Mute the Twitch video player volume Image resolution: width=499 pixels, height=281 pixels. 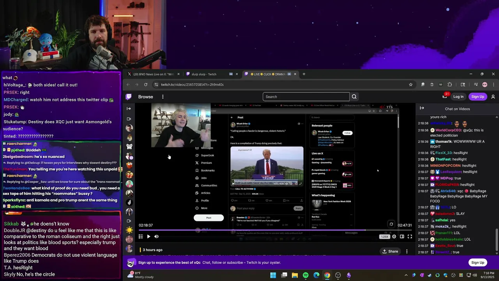156,237
